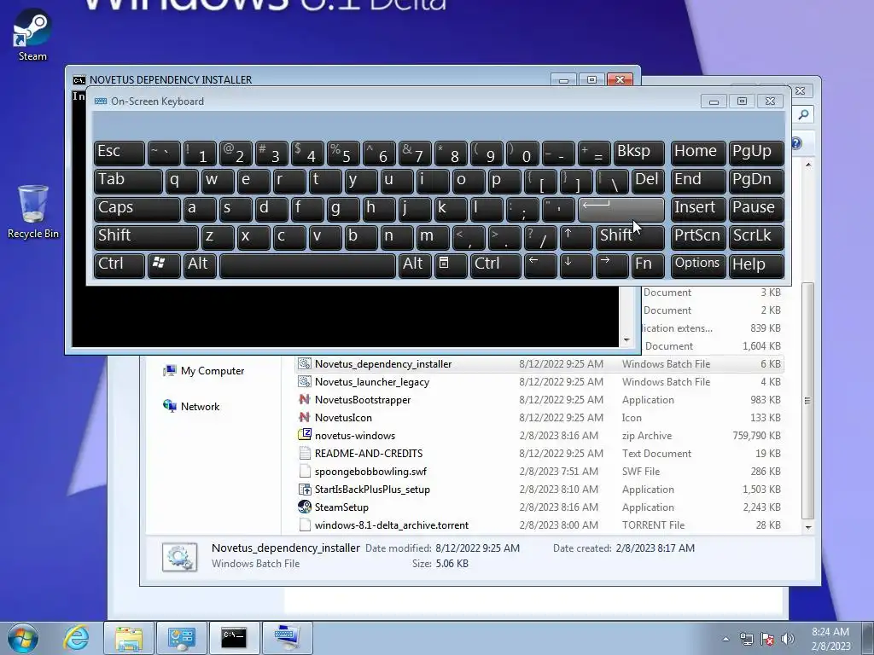Screen dimensions: 874x655
Task: Click the number 5 key
Action: (x=343, y=153)
